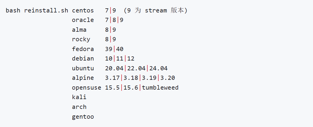Click the "ubuntu" distro name
The image size is (313, 127).
point(83,68)
